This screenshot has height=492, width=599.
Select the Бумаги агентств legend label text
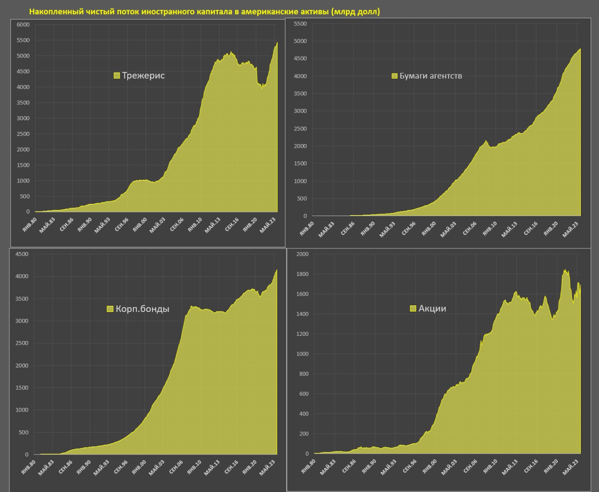[431, 76]
